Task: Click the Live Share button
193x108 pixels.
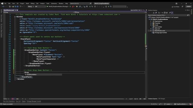Action: [x=176, y=7]
